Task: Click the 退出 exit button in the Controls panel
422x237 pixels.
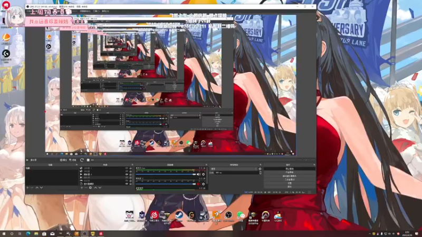Action: [x=290, y=186]
